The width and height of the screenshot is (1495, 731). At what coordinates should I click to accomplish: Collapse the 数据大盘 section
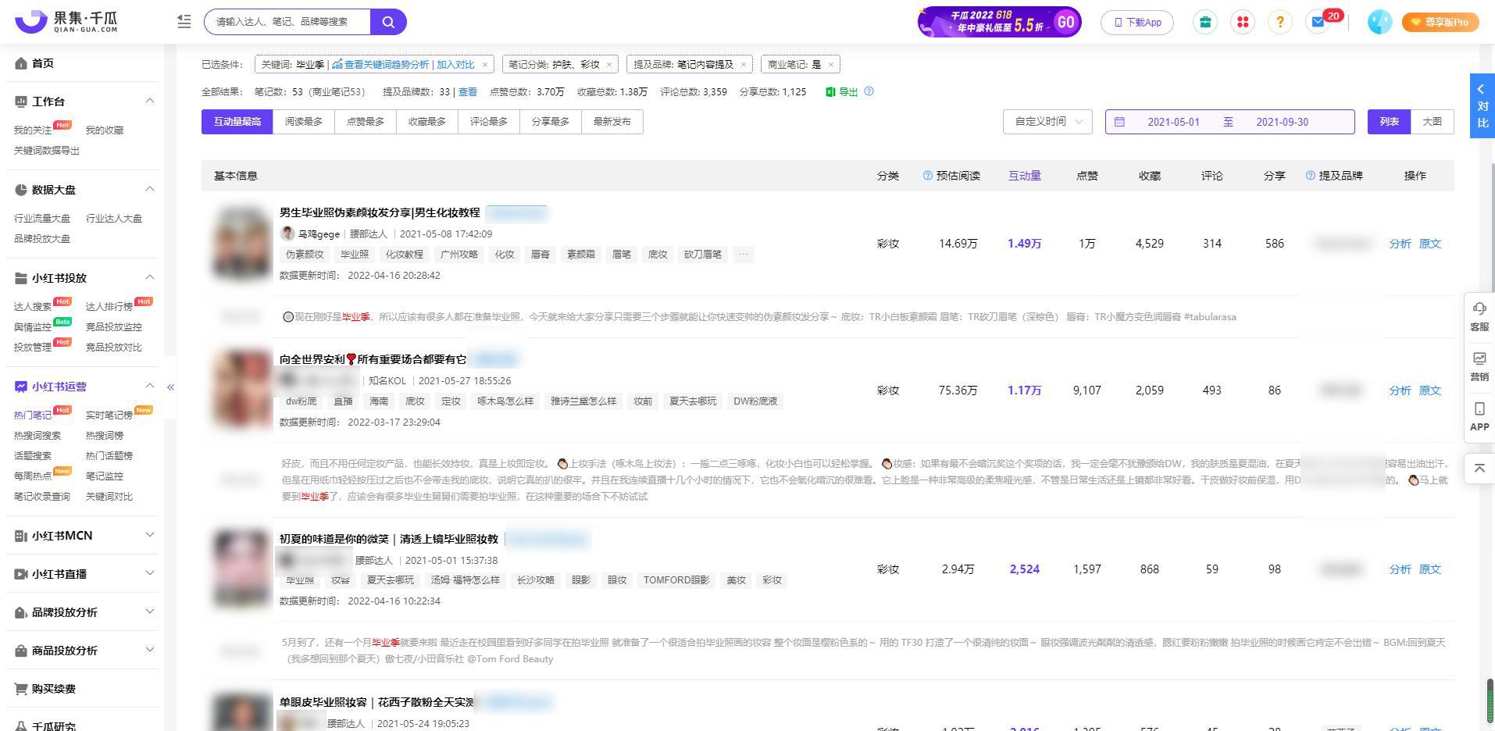150,189
